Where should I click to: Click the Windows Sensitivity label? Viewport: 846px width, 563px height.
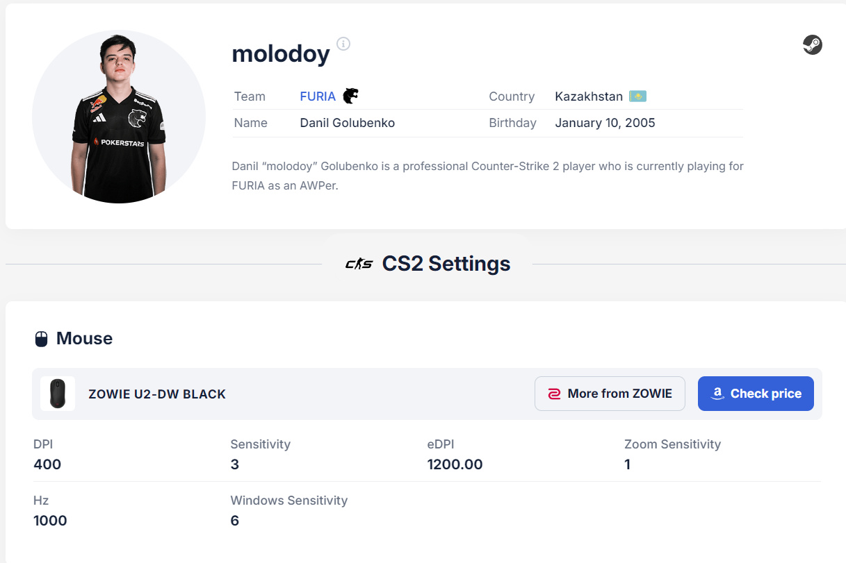click(288, 500)
